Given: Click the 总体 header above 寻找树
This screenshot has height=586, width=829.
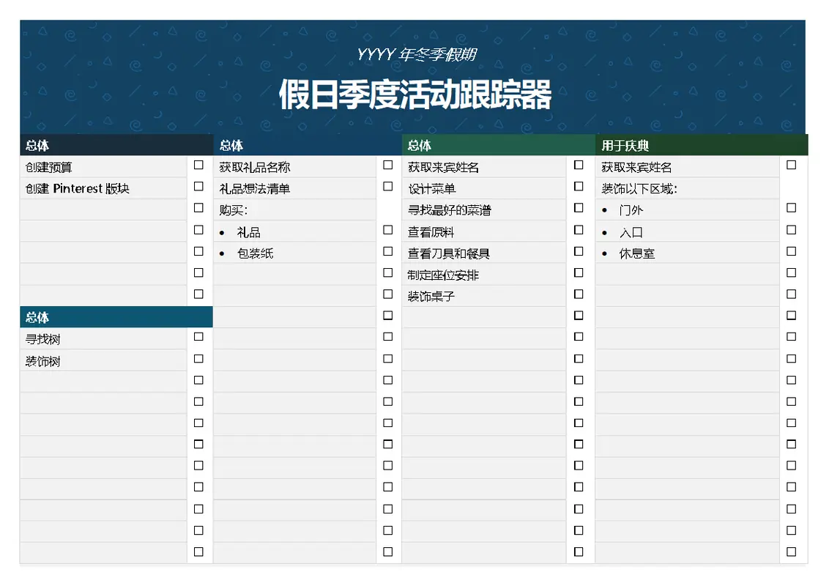Looking at the screenshot, I should click(x=116, y=316).
